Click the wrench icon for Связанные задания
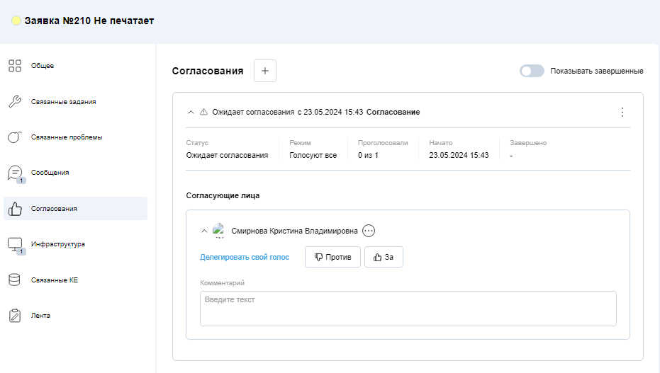 point(15,102)
